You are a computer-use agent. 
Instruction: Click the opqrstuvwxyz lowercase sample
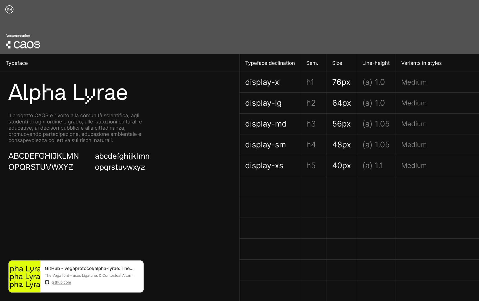[x=120, y=167]
